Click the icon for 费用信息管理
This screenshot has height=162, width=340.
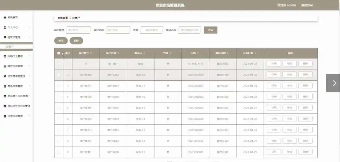5,116
